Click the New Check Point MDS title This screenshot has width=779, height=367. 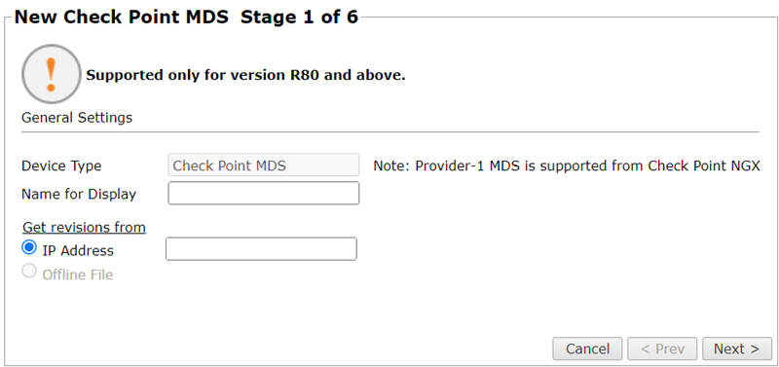click(122, 18)
